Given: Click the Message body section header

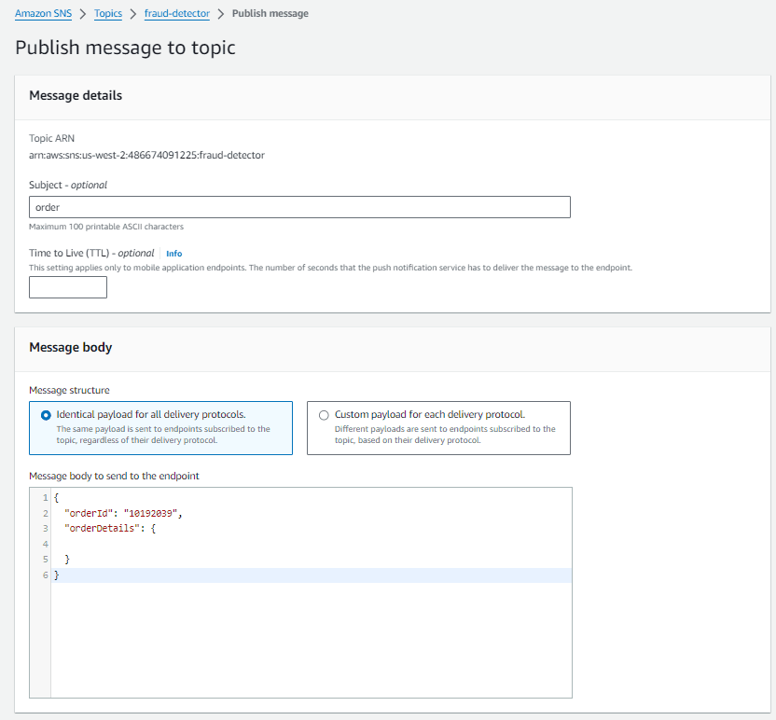Looking at the screenshot, I should [x=71, y=347].
